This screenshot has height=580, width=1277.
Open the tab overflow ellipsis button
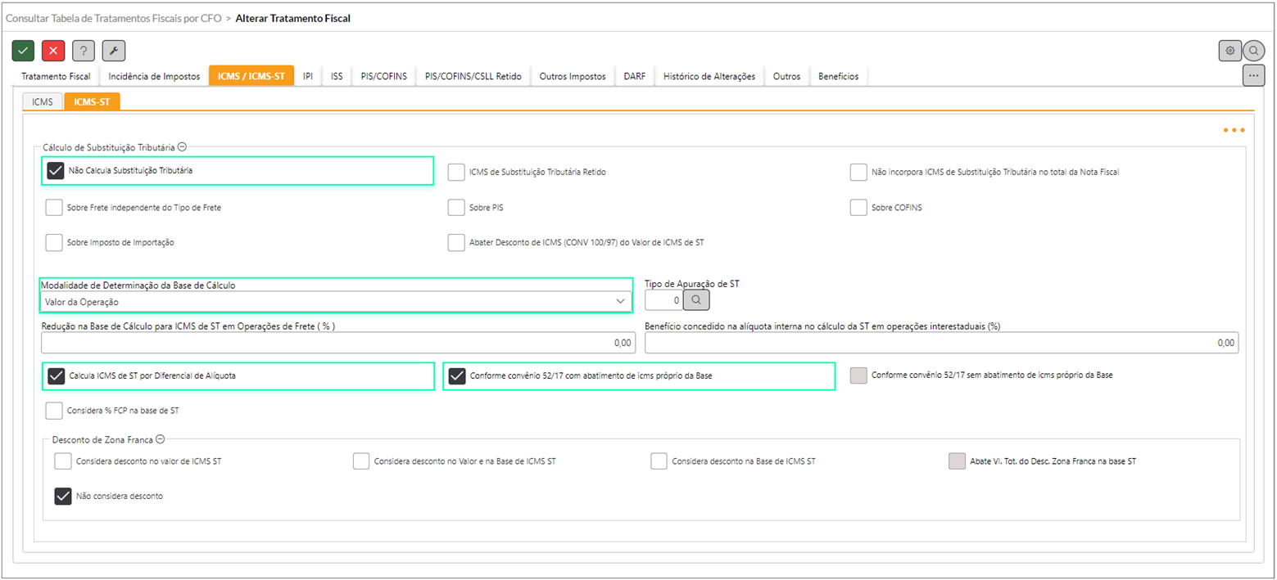[x=1253, y=75]
